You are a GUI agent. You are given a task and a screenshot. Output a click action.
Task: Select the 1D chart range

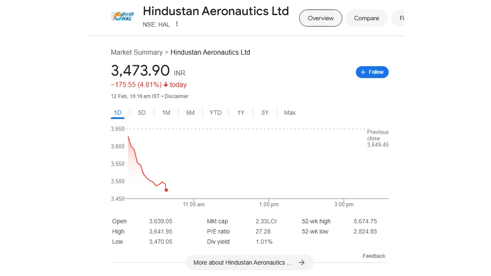(x=117, y=113)
